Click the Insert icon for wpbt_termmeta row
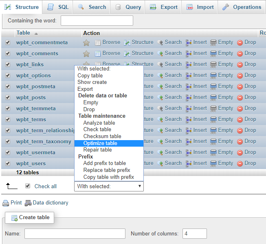This screenshot has height=244, width=266. pyautogui.click(x=189, y=108)
